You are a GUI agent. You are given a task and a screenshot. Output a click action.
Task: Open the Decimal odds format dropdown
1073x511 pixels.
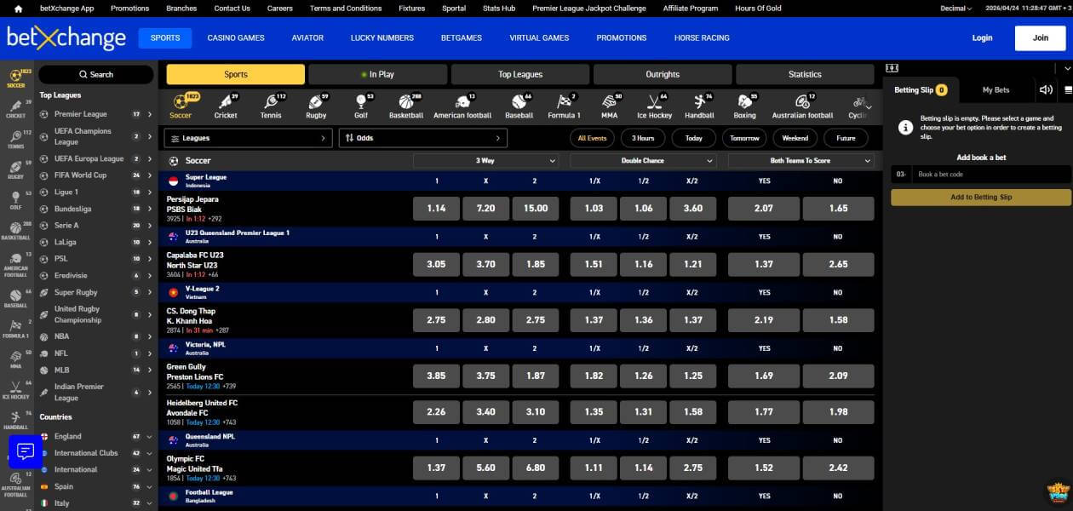[x=956, y=8]
